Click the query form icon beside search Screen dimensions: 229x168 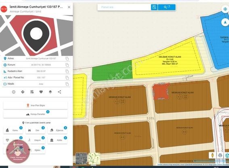pyautogui.click(x=154, y=7)
